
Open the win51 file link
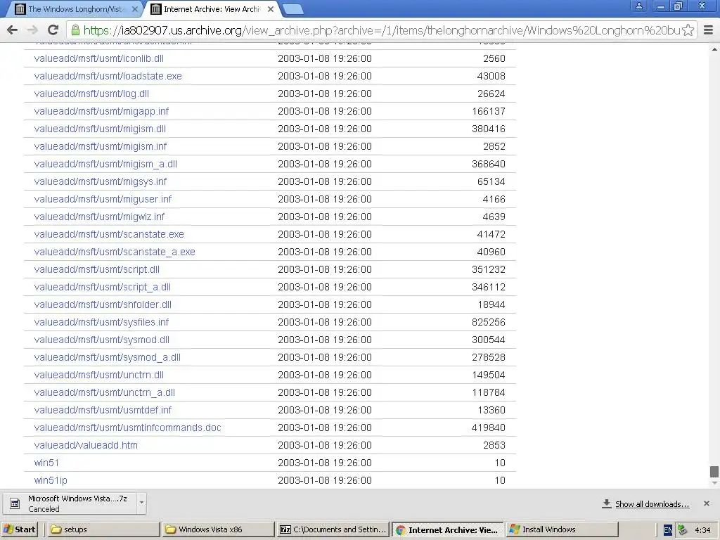[x=46, y=463]
